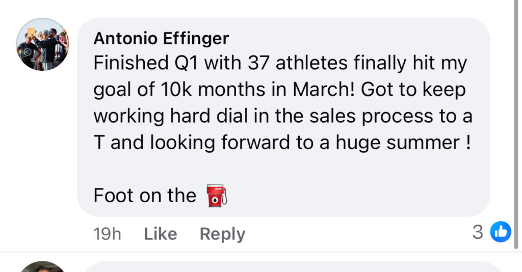Click the blue thumbs-up reaction icon
Viewport: 522px width, 272px height.
tap(500, 232)
